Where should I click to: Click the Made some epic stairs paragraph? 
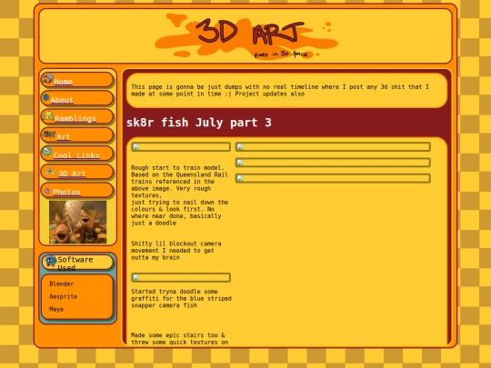[179, 339]
